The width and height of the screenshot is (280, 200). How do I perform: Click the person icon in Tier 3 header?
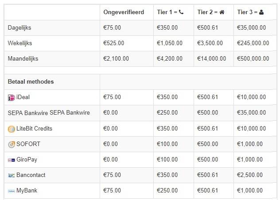pos(261,12)
